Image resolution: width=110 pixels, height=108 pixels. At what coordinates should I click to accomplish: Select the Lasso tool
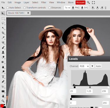tap(3, 23)
